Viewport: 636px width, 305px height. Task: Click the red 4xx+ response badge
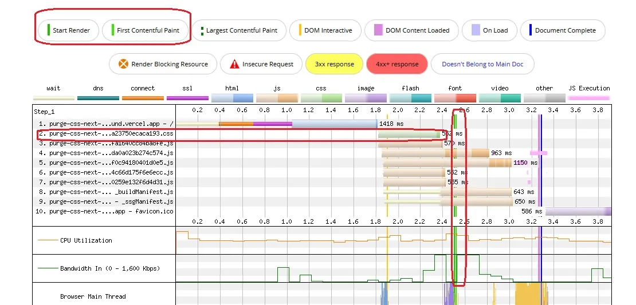click(x=396, y=64)
